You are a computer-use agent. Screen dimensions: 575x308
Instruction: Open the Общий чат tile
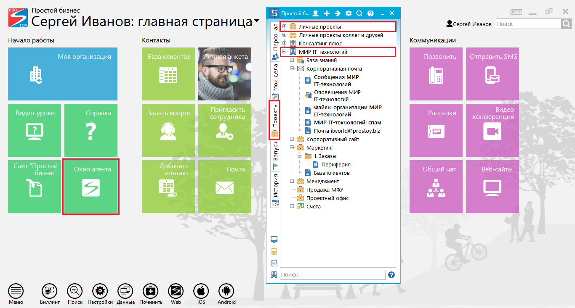pyautogui.click(x=436, y=187)
